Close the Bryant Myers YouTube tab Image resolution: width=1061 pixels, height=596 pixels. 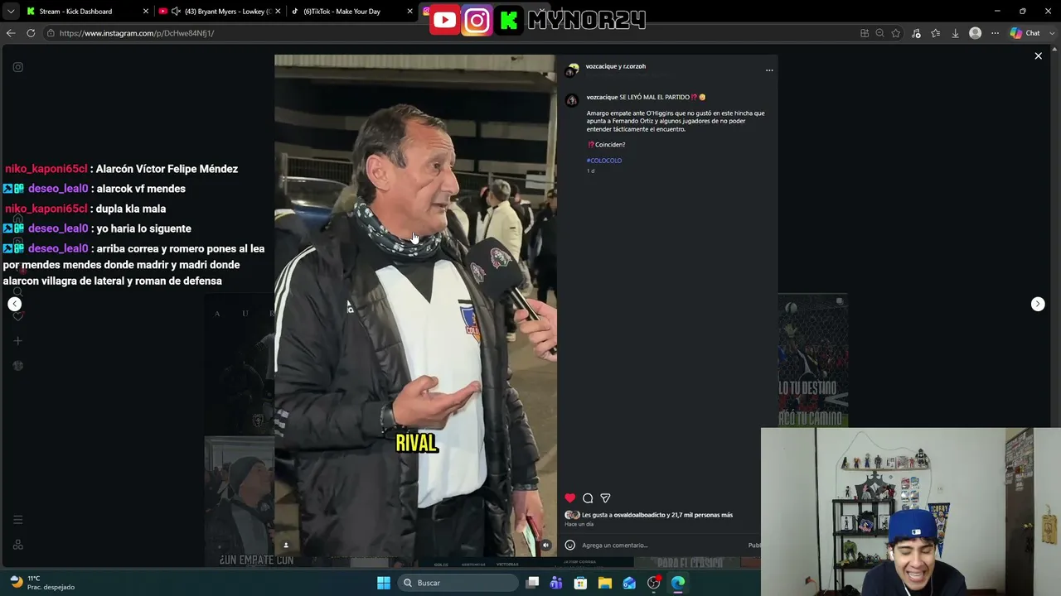278,12
